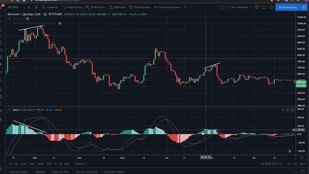Remove the MACD pane with the X icon
The image size is (309, 174).
(x=288, y=110)
